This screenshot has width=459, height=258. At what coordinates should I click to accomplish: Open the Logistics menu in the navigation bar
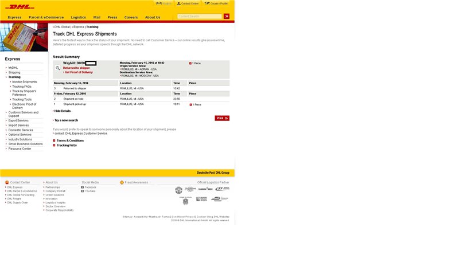(x=78, y=17)
